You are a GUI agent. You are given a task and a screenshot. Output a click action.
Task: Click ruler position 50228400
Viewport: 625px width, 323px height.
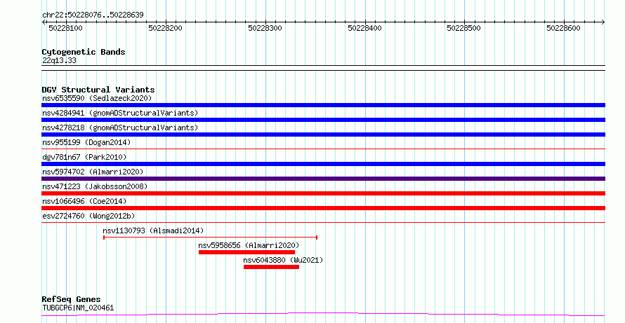click(x=364, y=28)
